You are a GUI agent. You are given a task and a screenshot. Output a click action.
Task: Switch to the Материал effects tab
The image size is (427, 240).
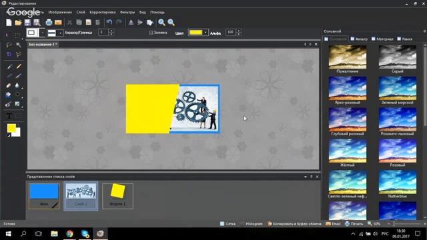tap(382, 39)
